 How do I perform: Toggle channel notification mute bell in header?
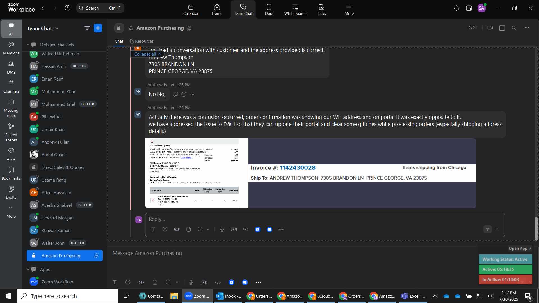click(189, 28)
